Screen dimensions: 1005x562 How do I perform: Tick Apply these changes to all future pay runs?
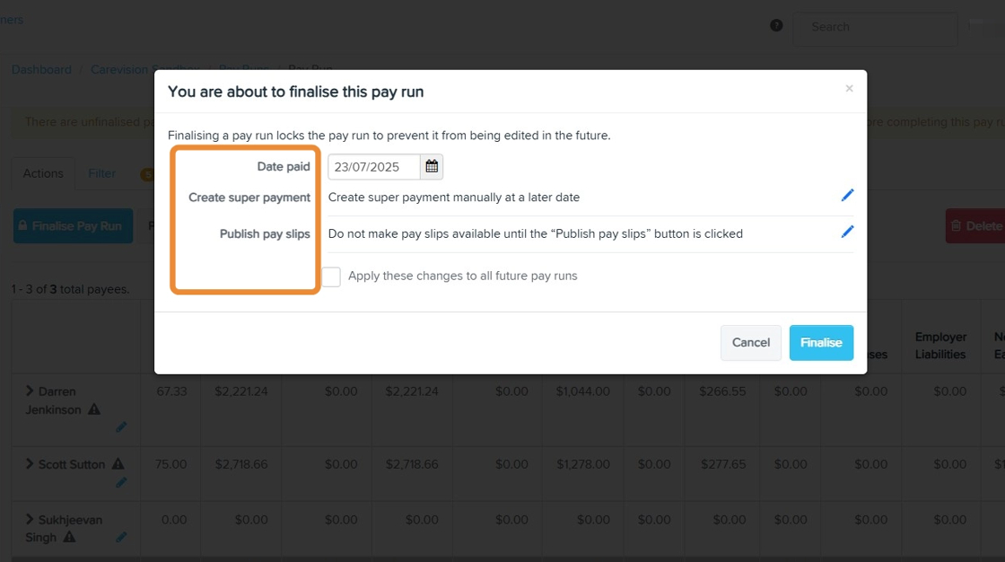[x=331, y=277]
